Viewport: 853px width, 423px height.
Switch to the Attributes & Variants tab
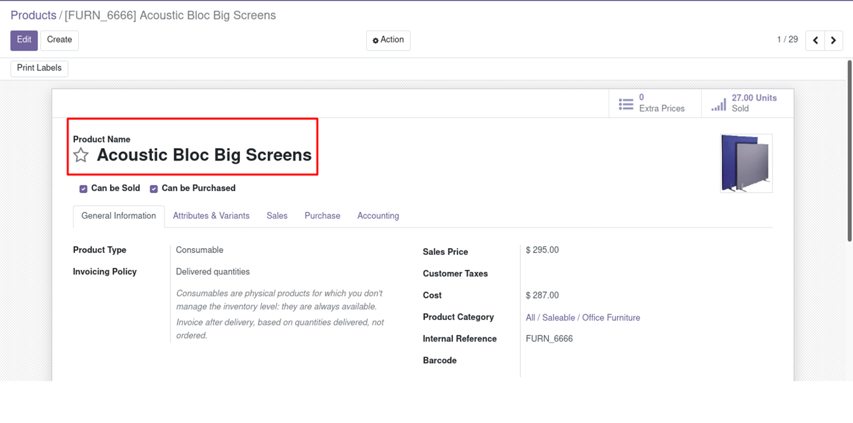coord(211,216)
